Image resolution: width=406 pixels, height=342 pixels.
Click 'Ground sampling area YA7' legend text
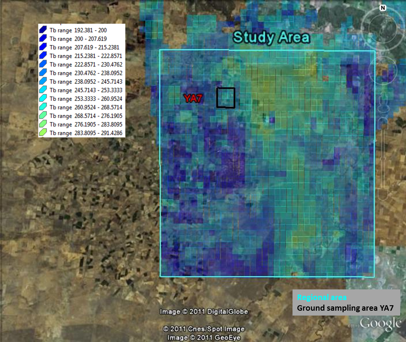pyautogui.click(x=345, y=308)
